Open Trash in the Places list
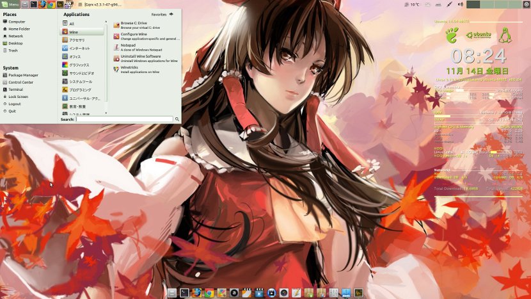 point(10,50)
